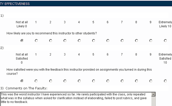Select rating 0 for recommending instructor
Viewport: 172px width, 106px height.
point(22,41)
